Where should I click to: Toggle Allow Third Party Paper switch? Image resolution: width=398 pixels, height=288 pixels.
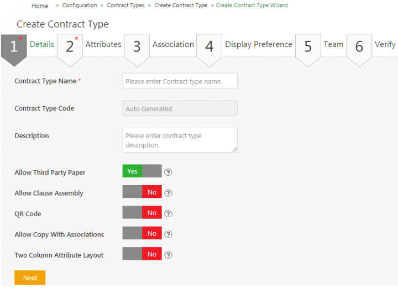[142, 171]
